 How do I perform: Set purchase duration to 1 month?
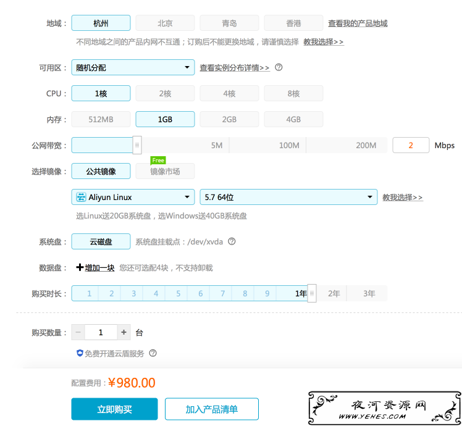(89, 293)
